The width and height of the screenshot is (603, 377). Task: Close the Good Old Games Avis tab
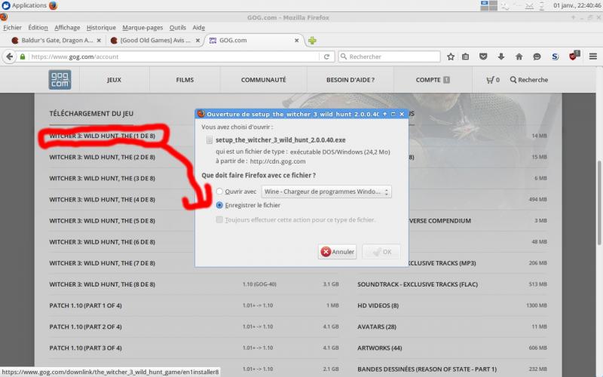point(197,41)
